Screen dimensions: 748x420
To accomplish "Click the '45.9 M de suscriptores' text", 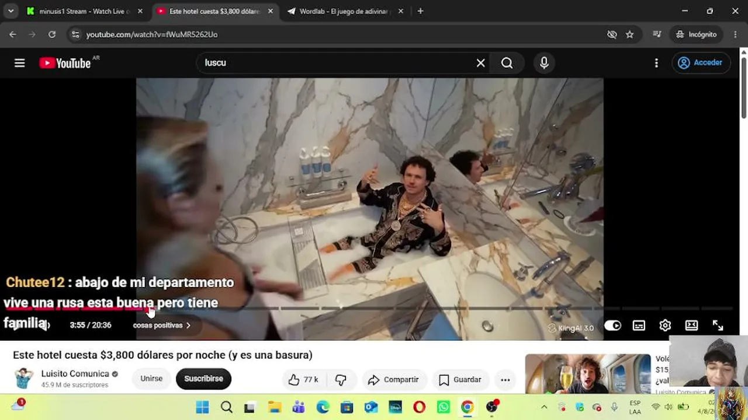I will (75, 385).
